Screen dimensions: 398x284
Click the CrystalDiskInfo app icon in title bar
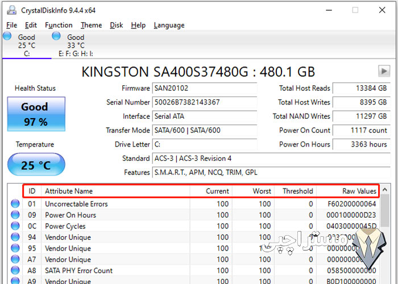point(12,10)
